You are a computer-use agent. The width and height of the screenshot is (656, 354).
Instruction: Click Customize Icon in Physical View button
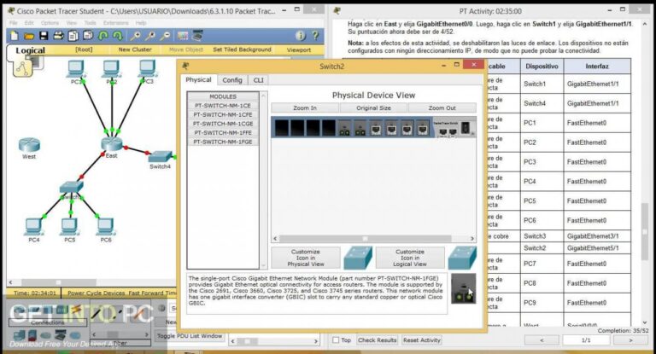[306, 258]
